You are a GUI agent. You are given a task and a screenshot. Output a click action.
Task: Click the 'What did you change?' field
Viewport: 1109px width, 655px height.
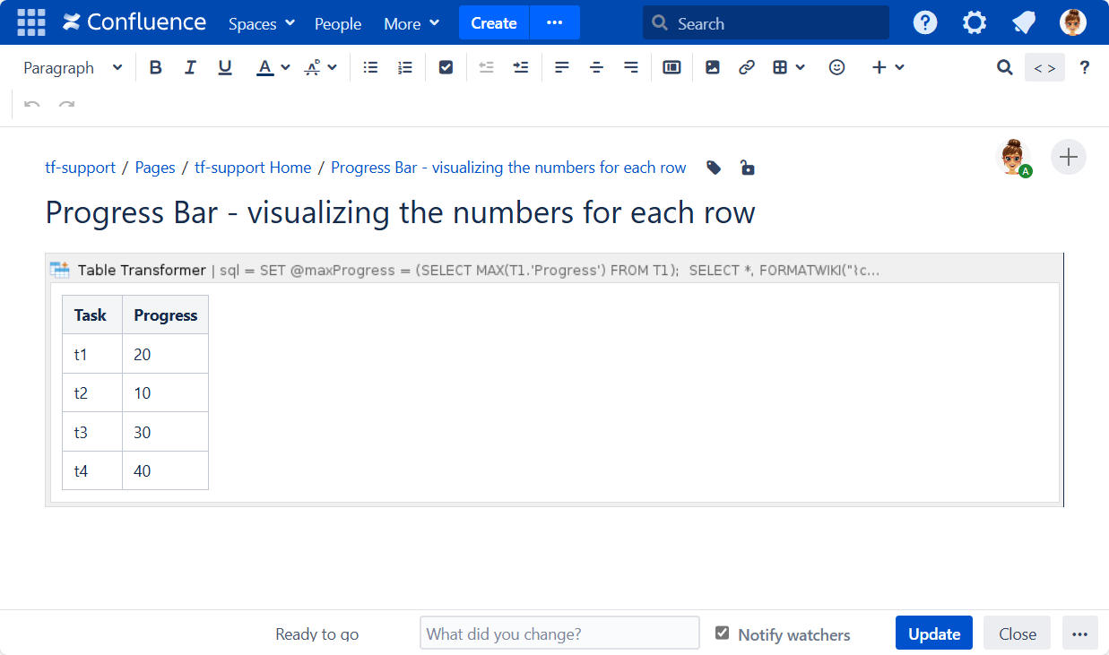(559, 633)
